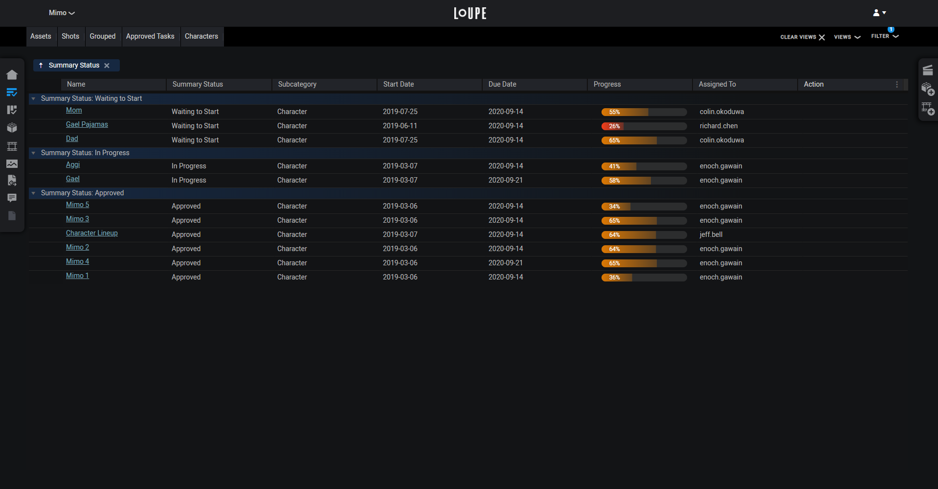Open the assets brick icon in sidebar
This screenshot has height=489, width=938.
12,128
